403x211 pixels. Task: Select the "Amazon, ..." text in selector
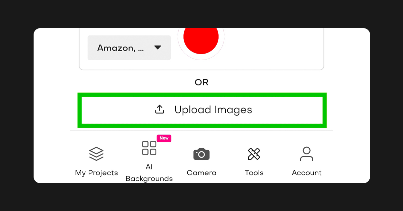[120, 48]
